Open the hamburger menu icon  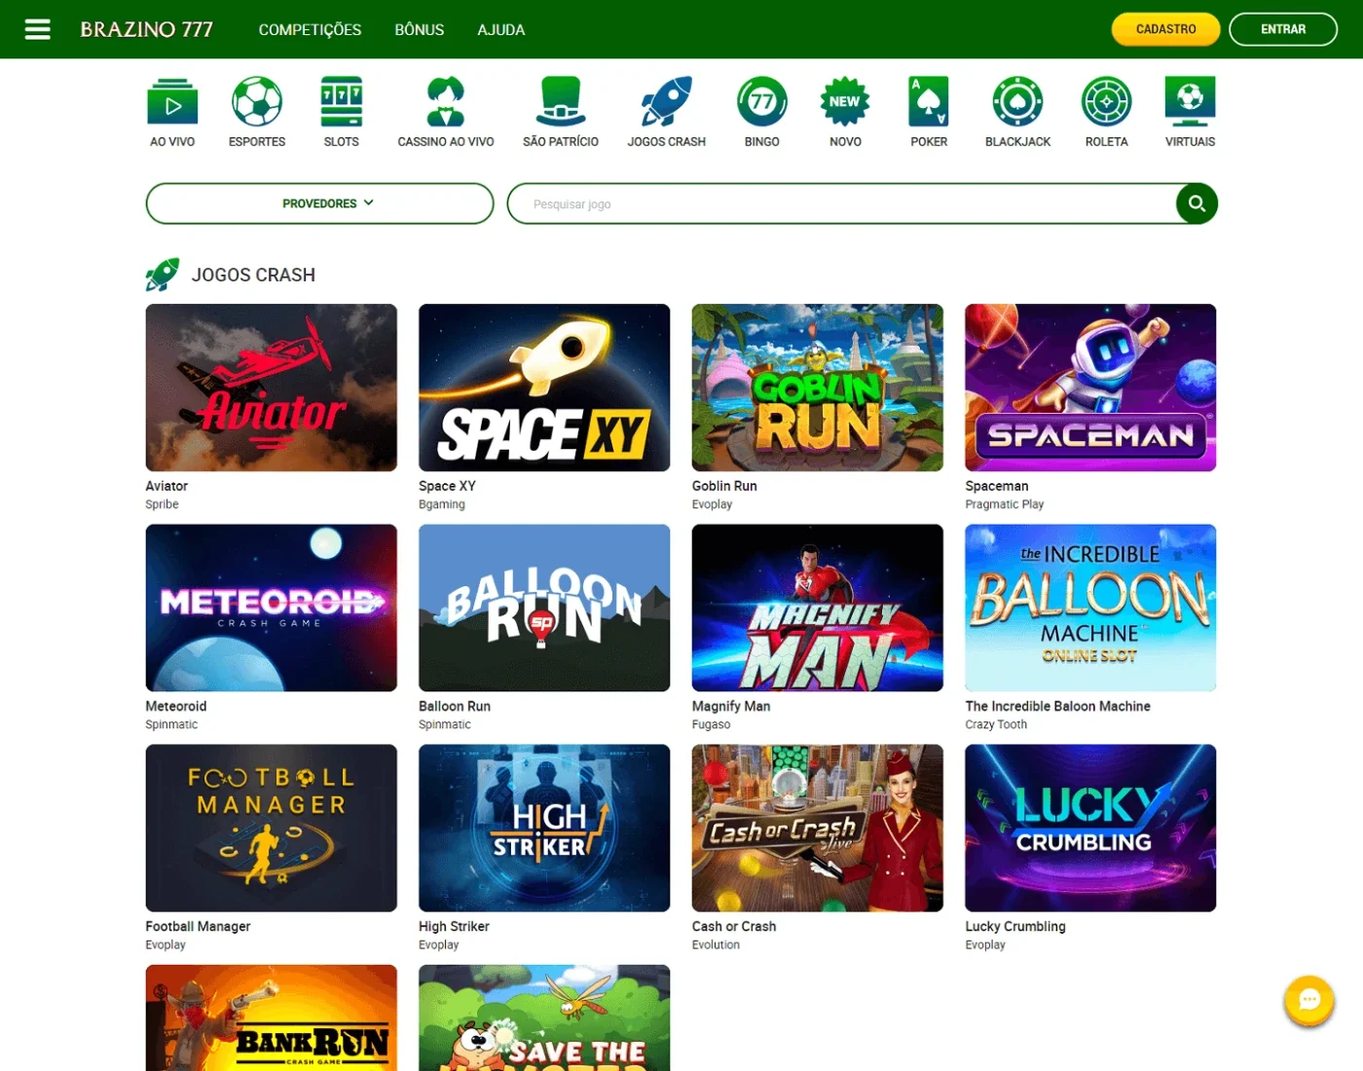(x=37, y=29)
